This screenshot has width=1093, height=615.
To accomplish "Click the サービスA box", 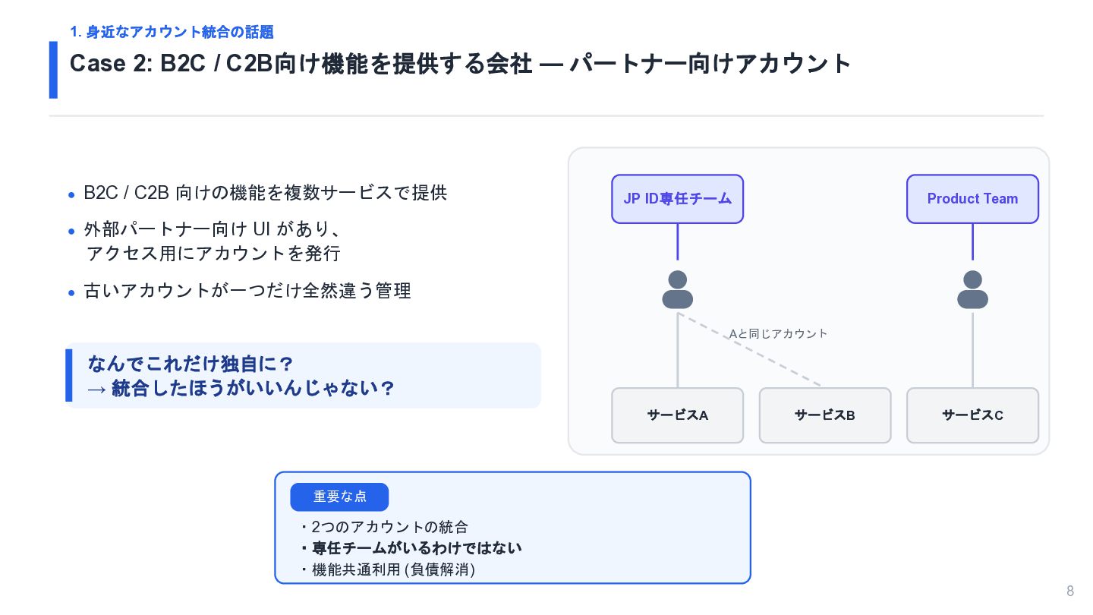I will (677, 415).
